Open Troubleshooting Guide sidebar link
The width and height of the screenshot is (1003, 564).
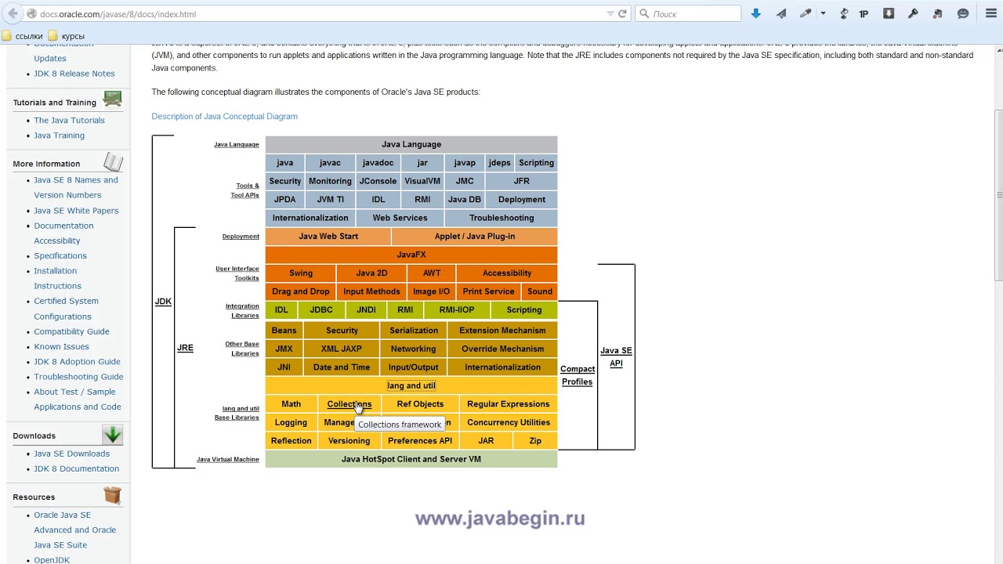pos(78,377)
